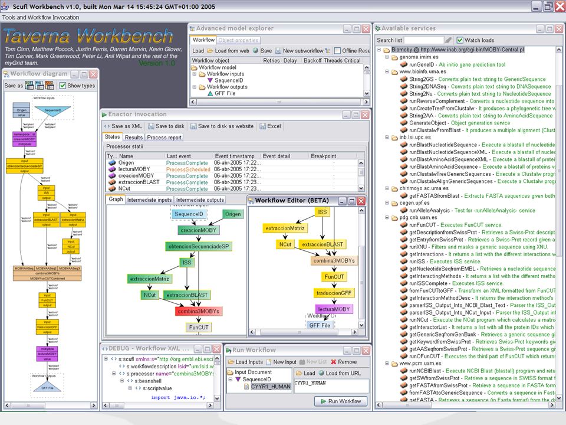Collapse the www.pcm.uam.es service group
Image resolution: width=566 pixels, height=425 pixels.
tap(387, 364)
